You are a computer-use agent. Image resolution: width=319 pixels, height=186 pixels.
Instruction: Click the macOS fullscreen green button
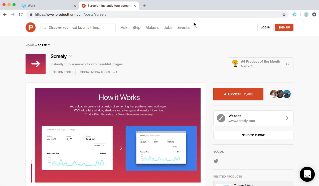coord(14,5)
